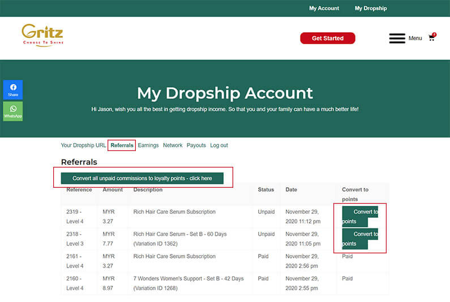Share the page via Facebook button

[13, 90]
